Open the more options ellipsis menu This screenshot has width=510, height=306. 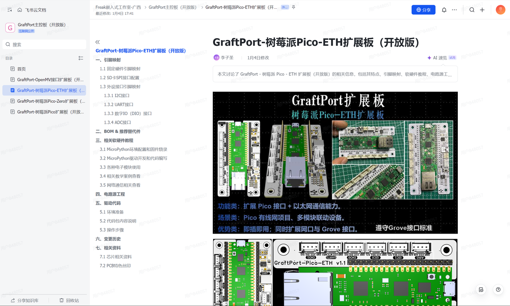[454, 10]
